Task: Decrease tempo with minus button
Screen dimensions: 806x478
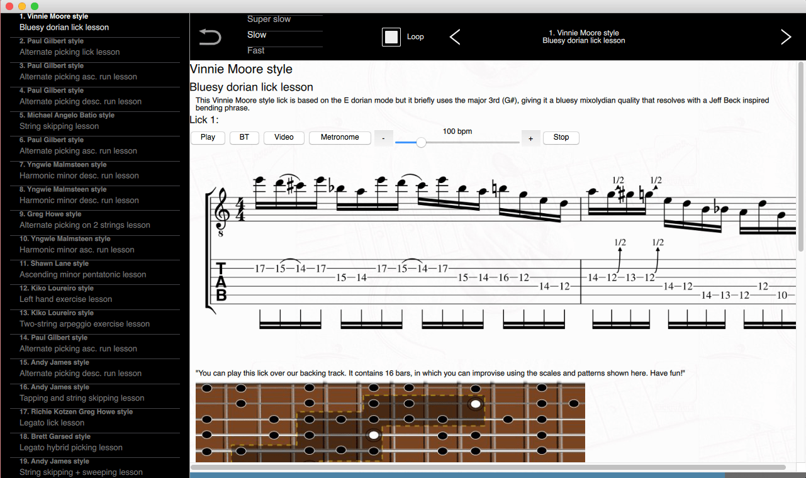Action: pyautogui.click(x=384, y=138)
